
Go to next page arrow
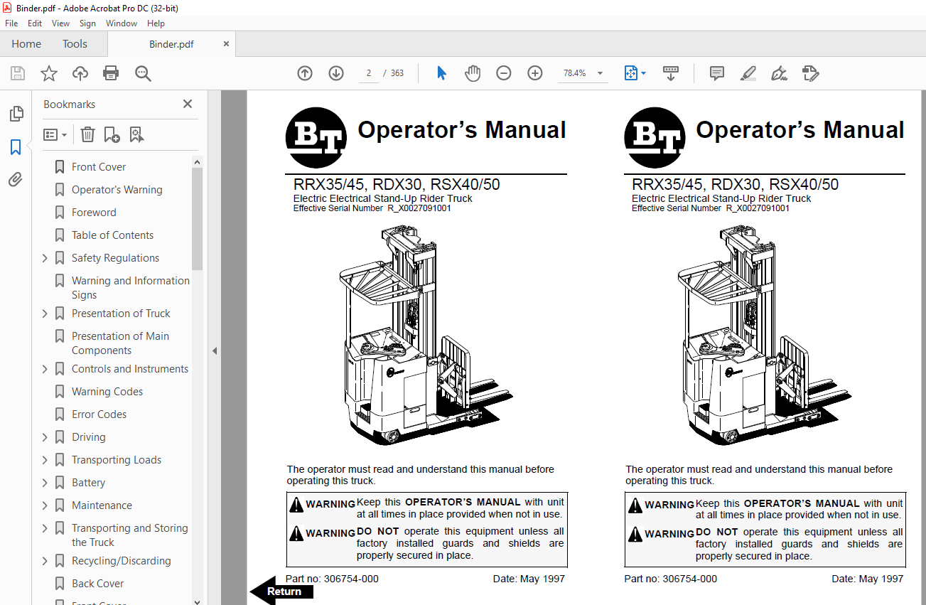336,73
